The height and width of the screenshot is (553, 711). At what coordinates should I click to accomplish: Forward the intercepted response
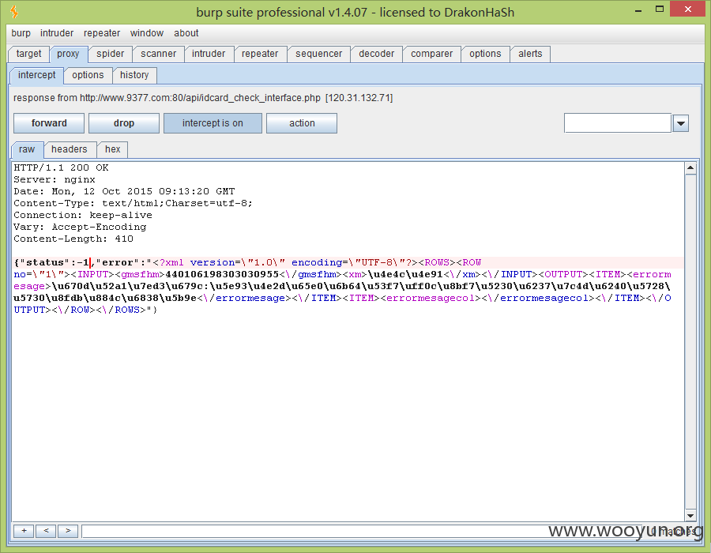click(49, 123)
